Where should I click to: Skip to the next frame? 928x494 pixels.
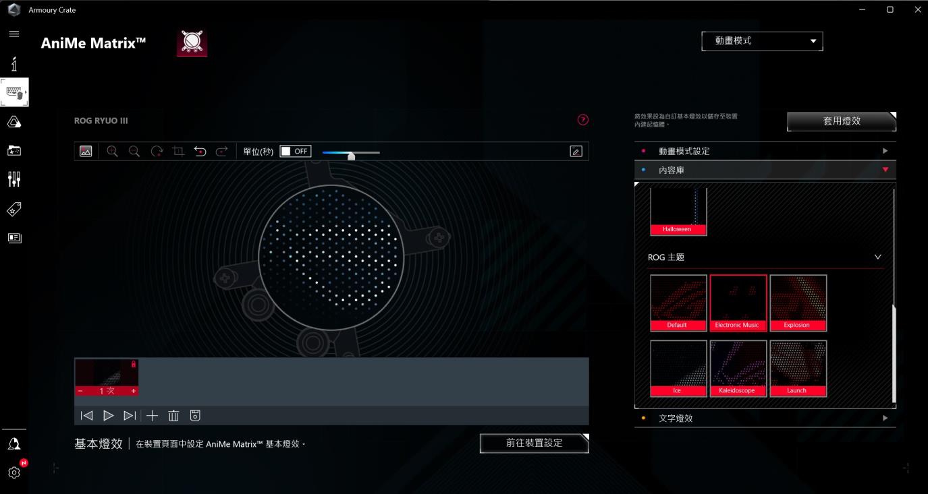(x=130, y=416)
